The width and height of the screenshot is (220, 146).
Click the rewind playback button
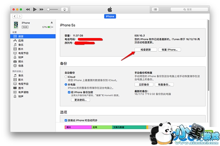(28, 9)
